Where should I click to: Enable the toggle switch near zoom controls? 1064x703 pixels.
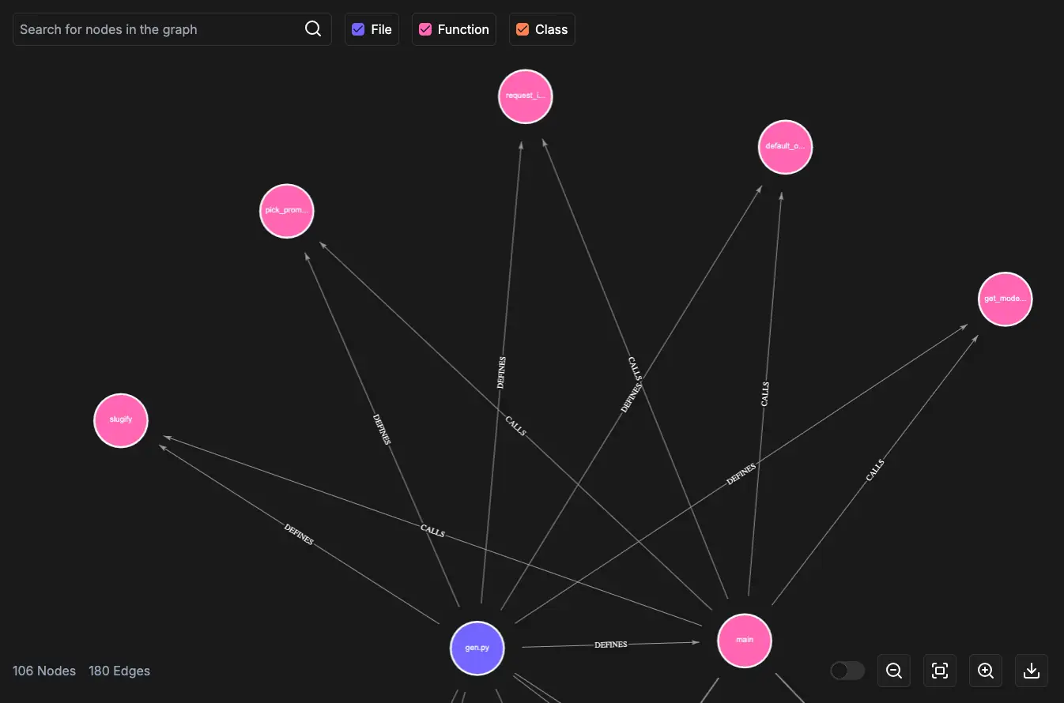[x=847, y=670]
